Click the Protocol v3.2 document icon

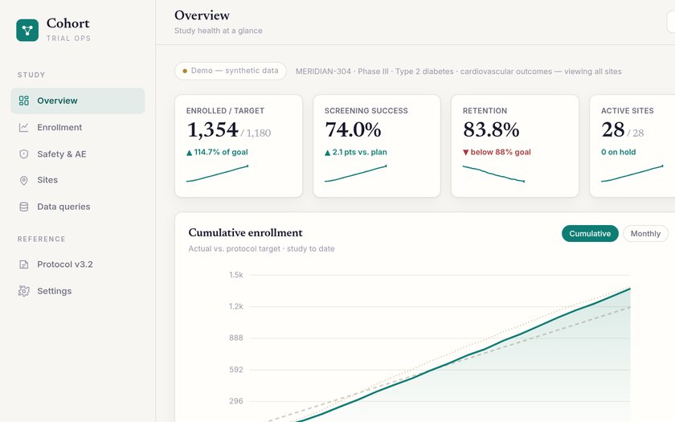[x=23, y=264]
